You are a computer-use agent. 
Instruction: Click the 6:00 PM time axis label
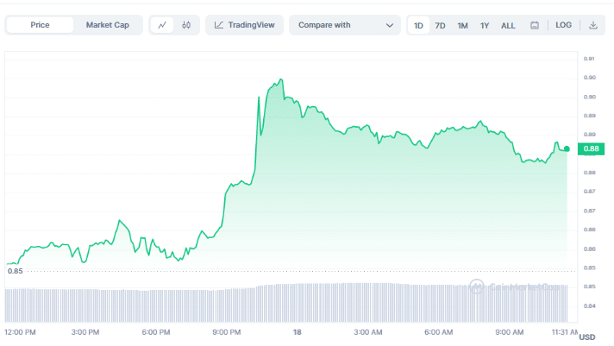tap(156, 332)
